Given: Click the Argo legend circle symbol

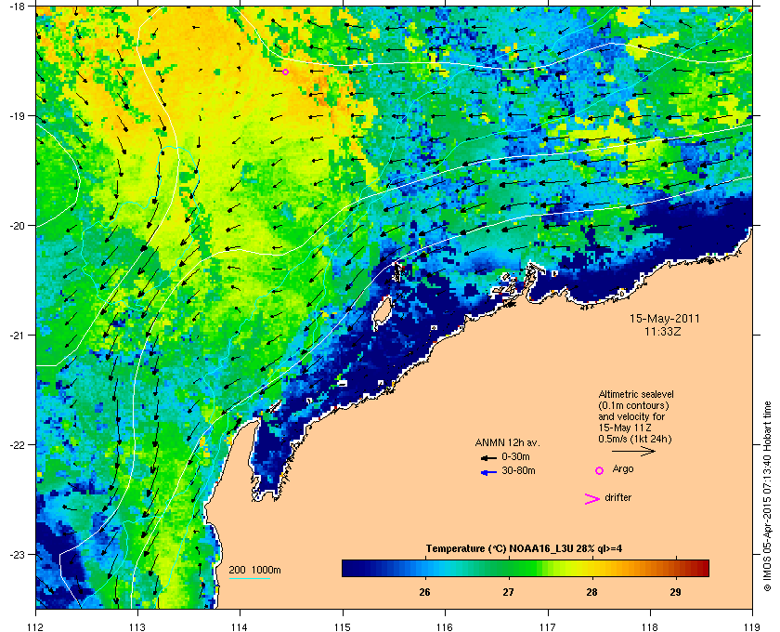Looking at the screenshot, I should click(x=600, y=470).
